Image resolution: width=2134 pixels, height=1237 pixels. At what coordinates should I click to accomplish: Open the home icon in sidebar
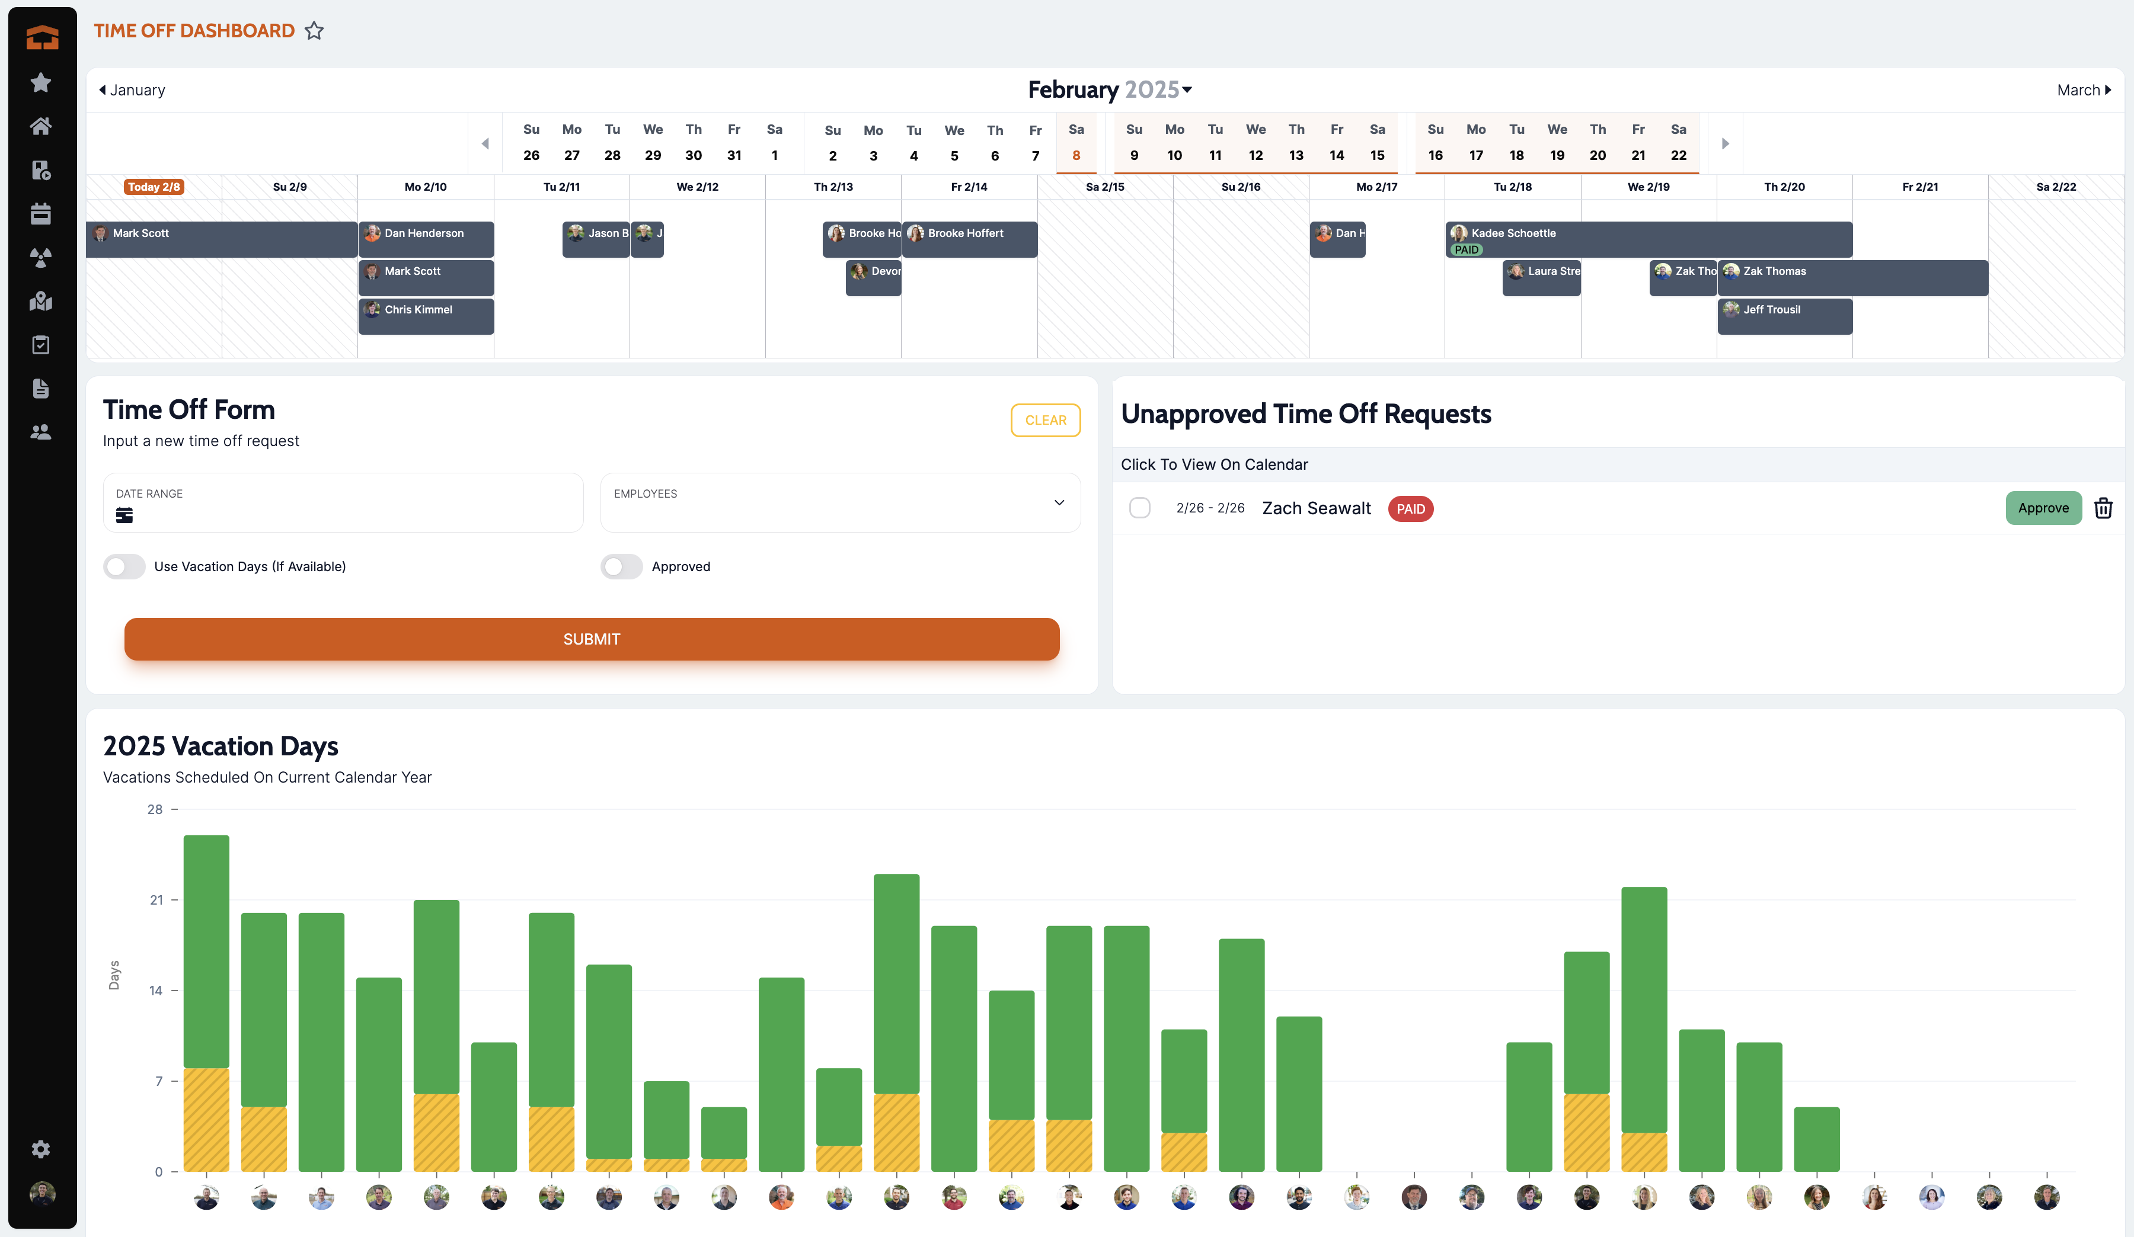(x=41, y=126)
